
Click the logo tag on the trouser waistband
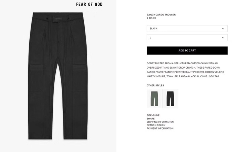click(x=58, y=23)
